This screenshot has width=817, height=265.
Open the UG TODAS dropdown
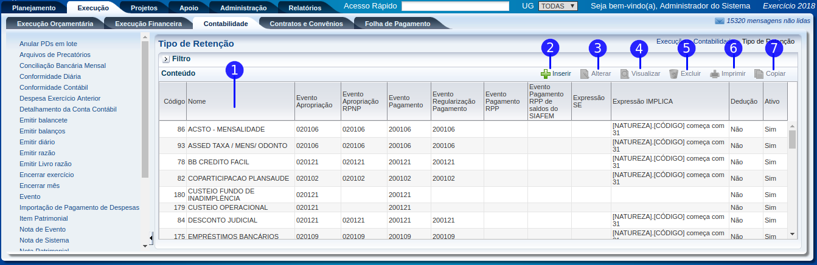558,6
